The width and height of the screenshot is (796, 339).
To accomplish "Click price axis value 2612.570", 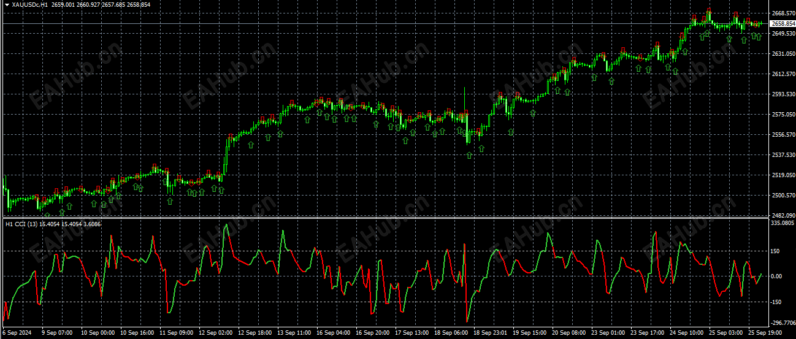I will pos(783,74).
